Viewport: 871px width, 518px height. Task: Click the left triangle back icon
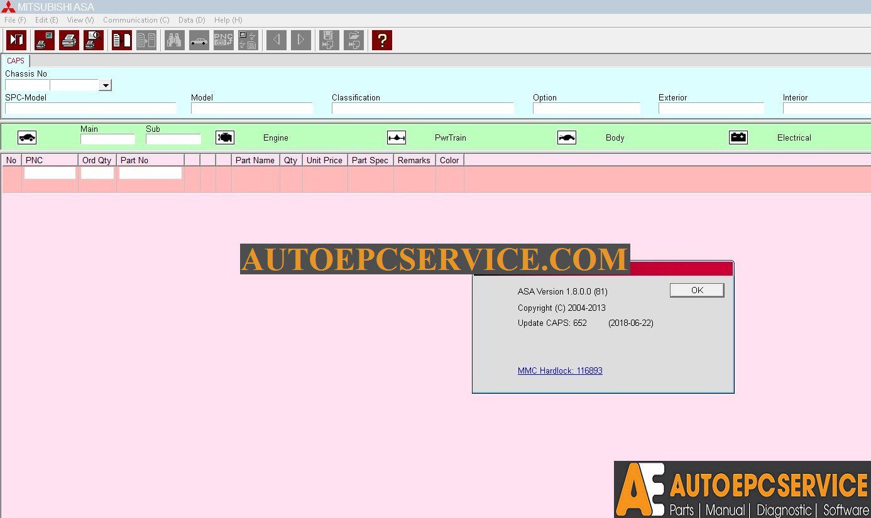[277, 40]
